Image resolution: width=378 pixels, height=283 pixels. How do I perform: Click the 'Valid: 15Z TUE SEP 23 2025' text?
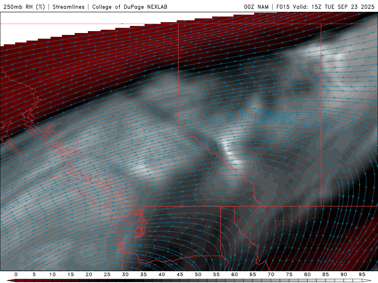pyautogui.click(x=334, y=7)
